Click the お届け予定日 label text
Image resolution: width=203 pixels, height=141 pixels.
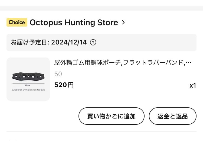click(x=30, y=42)
